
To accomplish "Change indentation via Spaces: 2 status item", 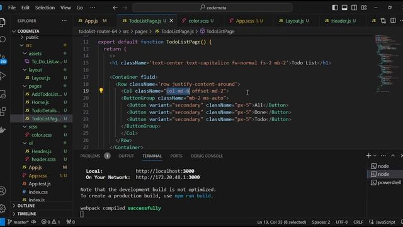I will pos(321,222).
